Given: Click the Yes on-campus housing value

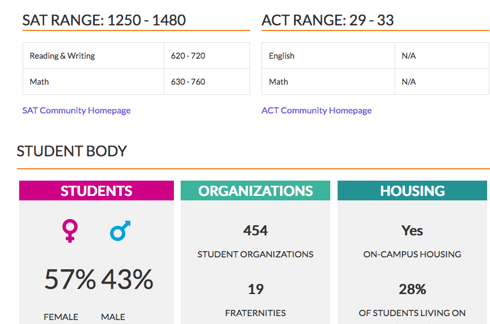Looking at the screenshot, I should pos(412,231).
